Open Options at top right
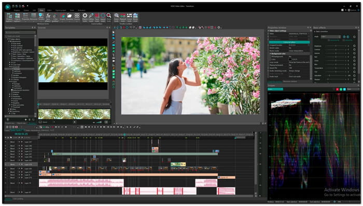The image size is (363, 206). 353,10
